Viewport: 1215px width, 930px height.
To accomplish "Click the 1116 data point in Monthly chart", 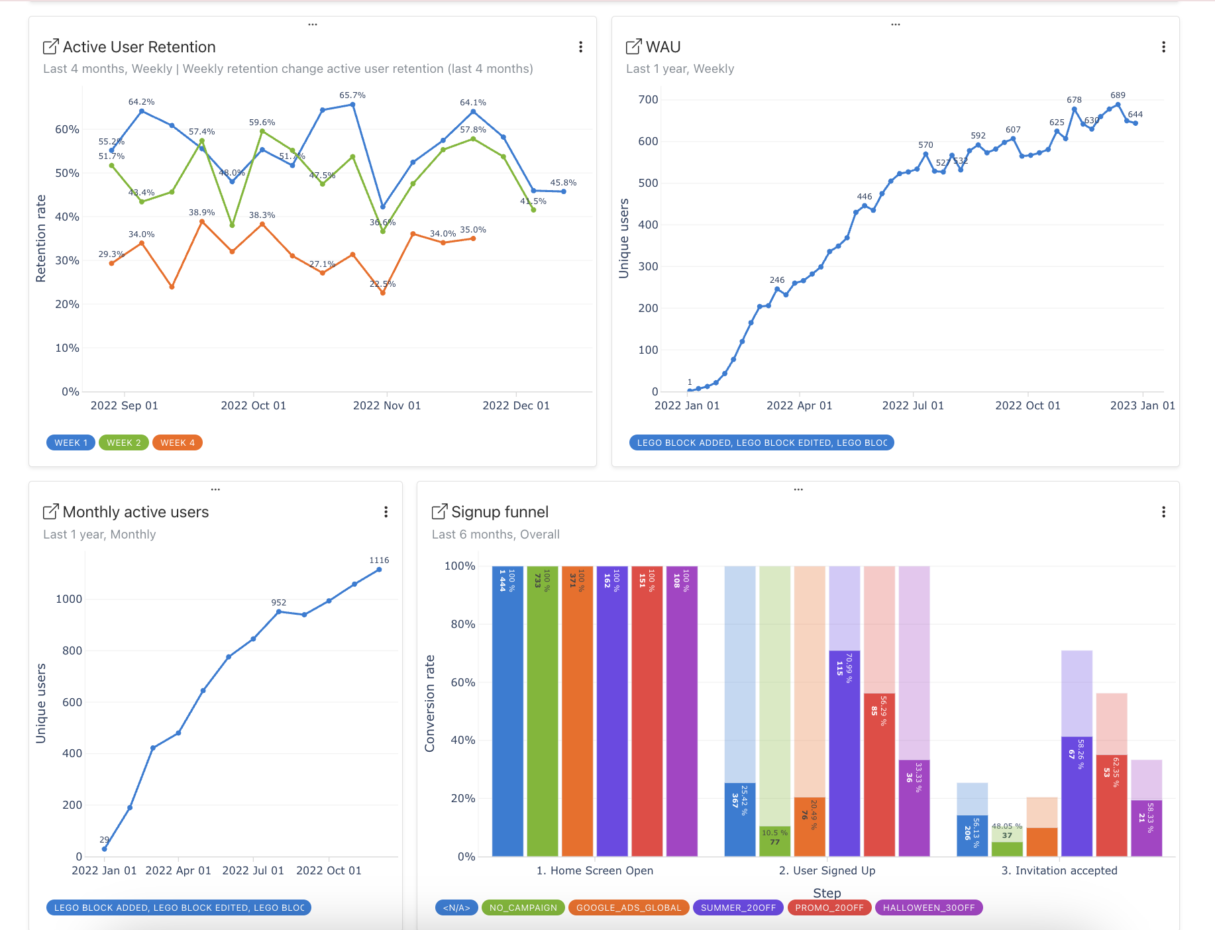I will (x=379, y=570).
